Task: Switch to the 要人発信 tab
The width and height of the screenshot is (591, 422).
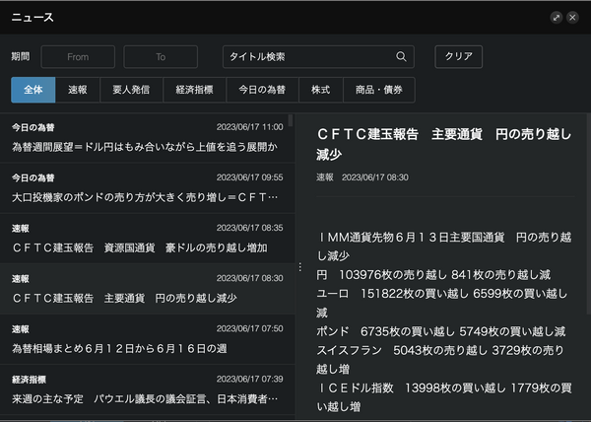Action: coord(132,90)
